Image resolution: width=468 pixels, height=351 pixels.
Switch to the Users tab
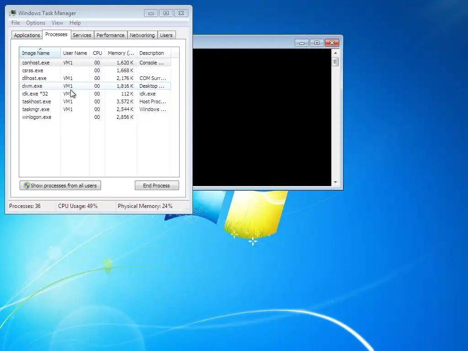click(166, 35)
